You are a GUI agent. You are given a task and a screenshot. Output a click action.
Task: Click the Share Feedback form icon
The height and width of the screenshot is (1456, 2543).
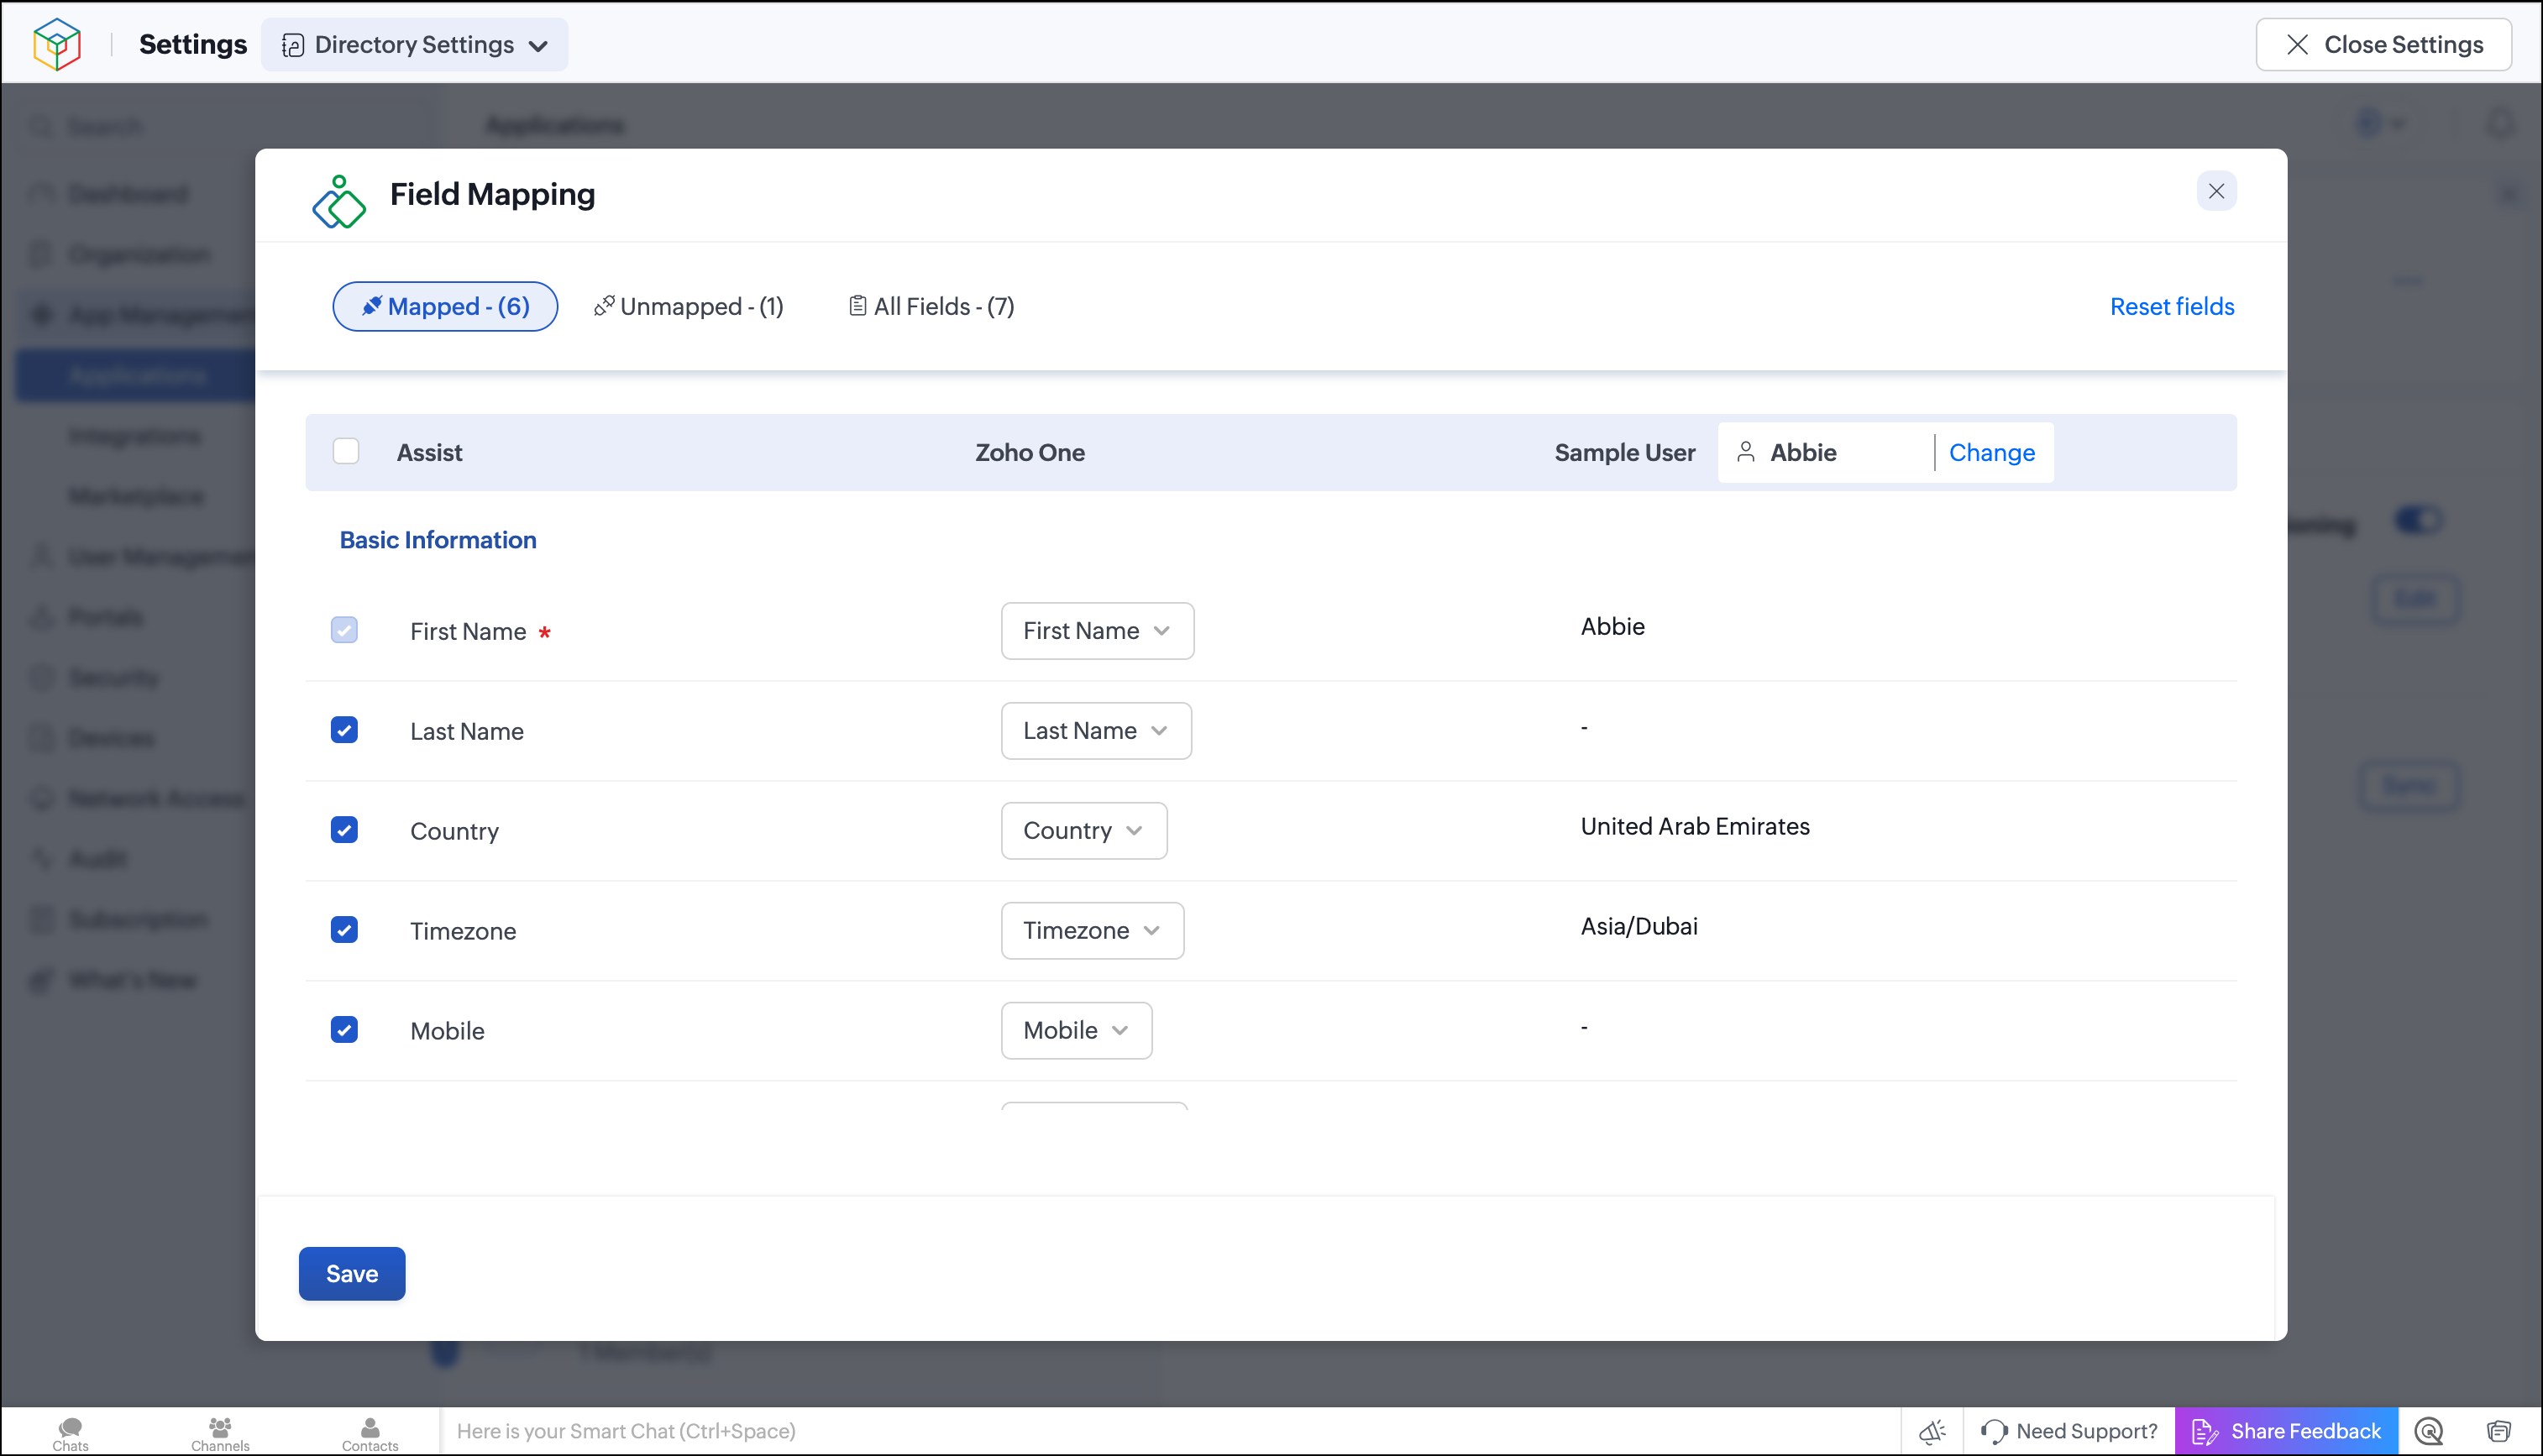coord(2205,1431)
